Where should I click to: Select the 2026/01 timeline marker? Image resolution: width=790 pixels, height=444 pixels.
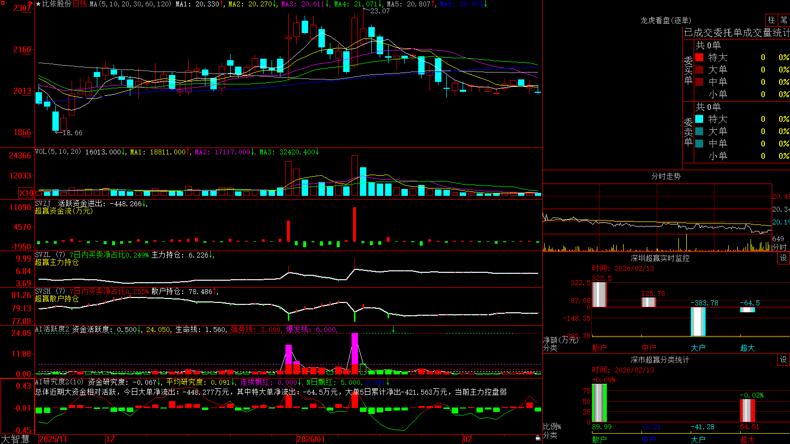coord(311,439)
